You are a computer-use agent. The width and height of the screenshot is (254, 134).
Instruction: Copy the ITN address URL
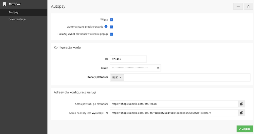tap(242, 113)
